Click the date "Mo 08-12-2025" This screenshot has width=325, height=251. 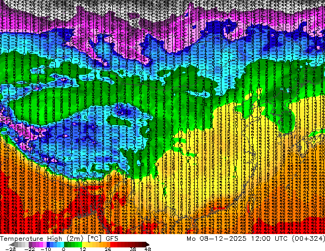point(216,239)
